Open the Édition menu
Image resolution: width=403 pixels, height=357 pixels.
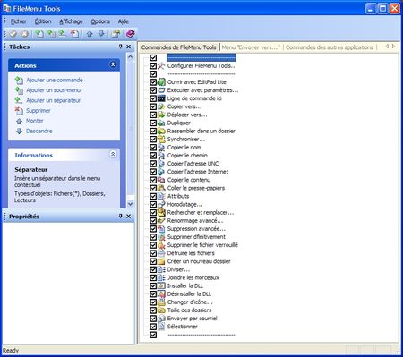[x=43, y=21]
